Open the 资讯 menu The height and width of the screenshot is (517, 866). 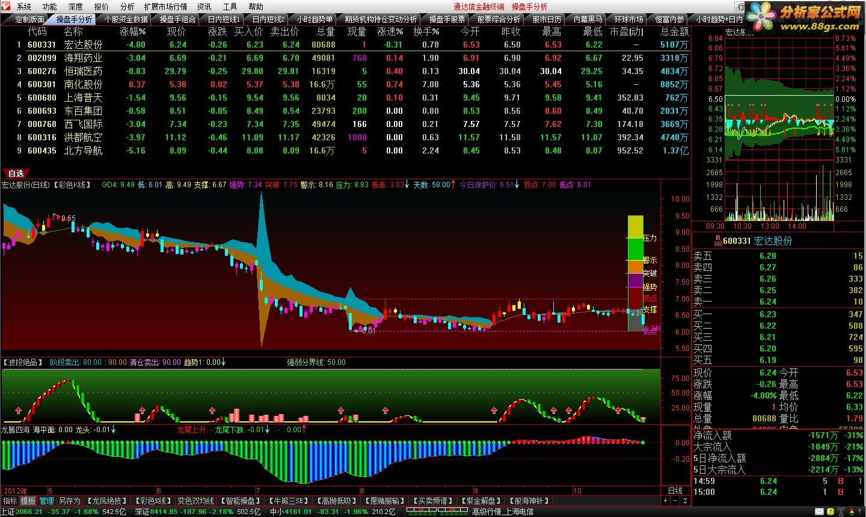204,7
